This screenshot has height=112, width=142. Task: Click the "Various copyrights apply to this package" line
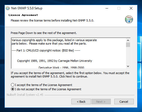click(x=54, y=40)
